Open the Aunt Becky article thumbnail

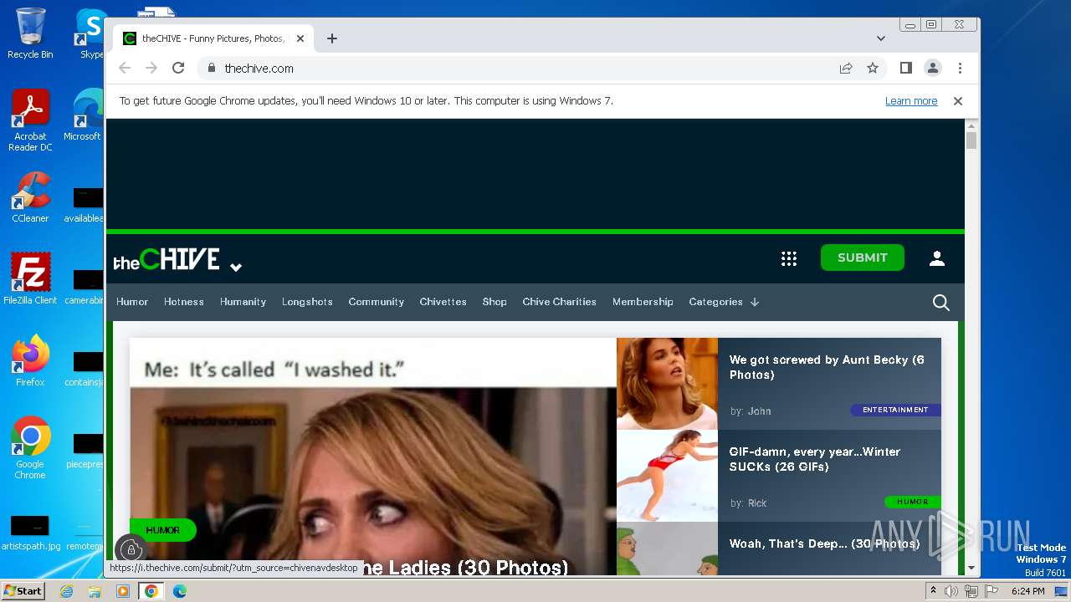[x=667, y=384]
